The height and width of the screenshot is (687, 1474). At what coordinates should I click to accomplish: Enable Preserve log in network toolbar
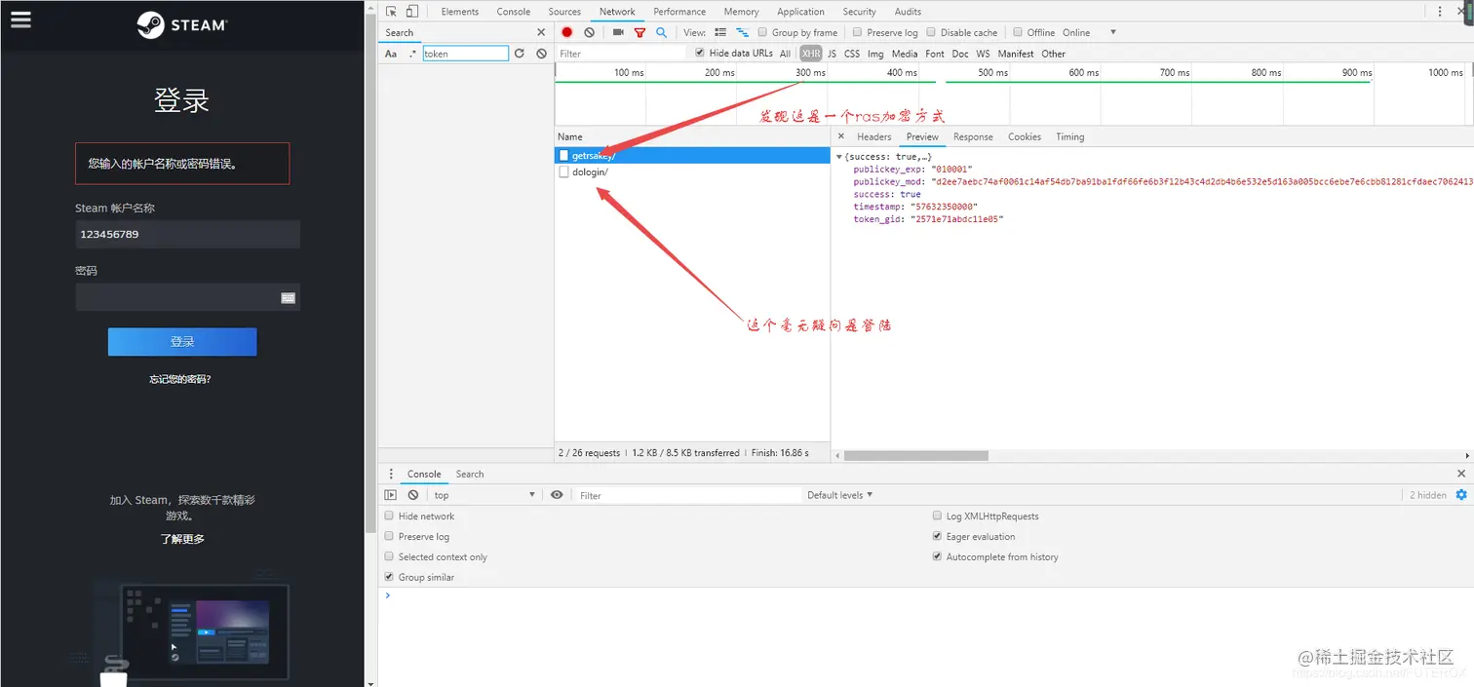[x=858, y=32]
